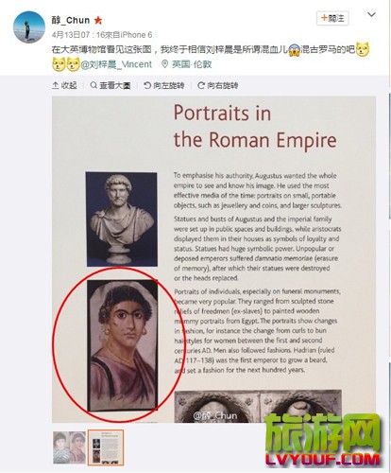Open the 醇_Chun username link
The height and width of the screenshot is (473, 391).
pos(71,21)
